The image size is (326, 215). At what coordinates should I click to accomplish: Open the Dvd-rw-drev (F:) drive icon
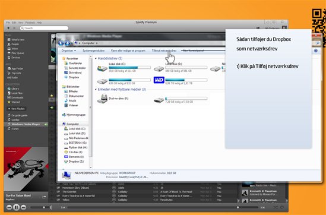102,99
